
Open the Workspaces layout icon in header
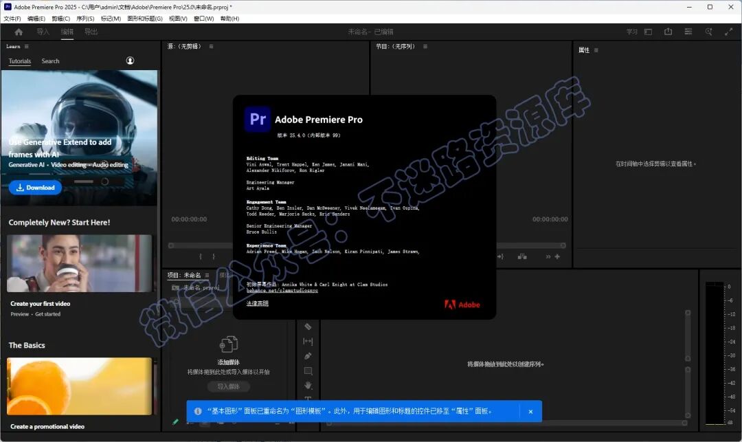(649, 32)
